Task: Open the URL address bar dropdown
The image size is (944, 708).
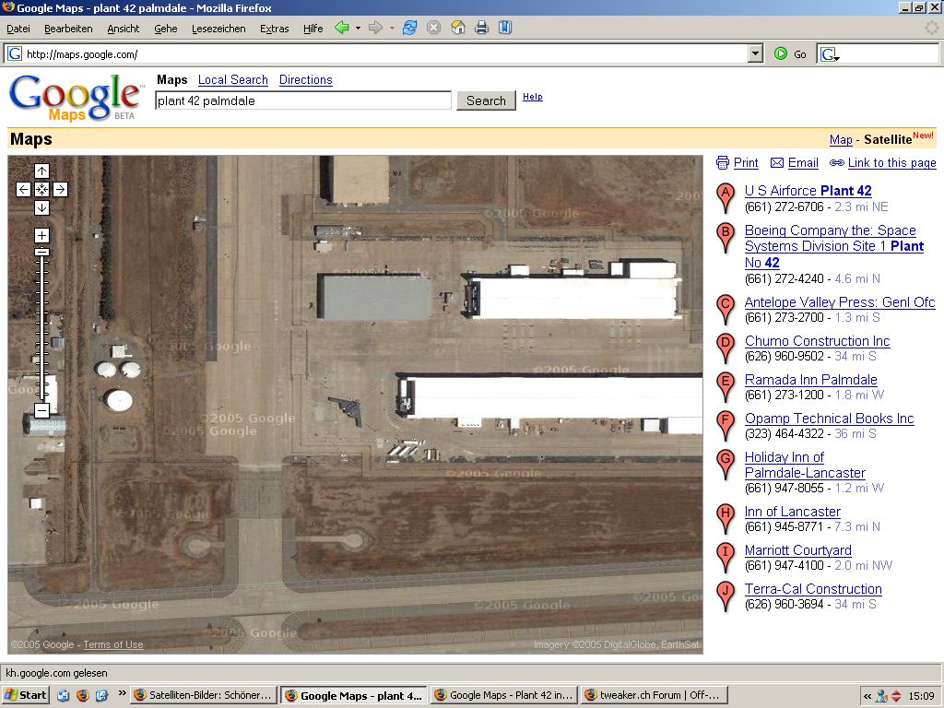Action: (756, 54)
